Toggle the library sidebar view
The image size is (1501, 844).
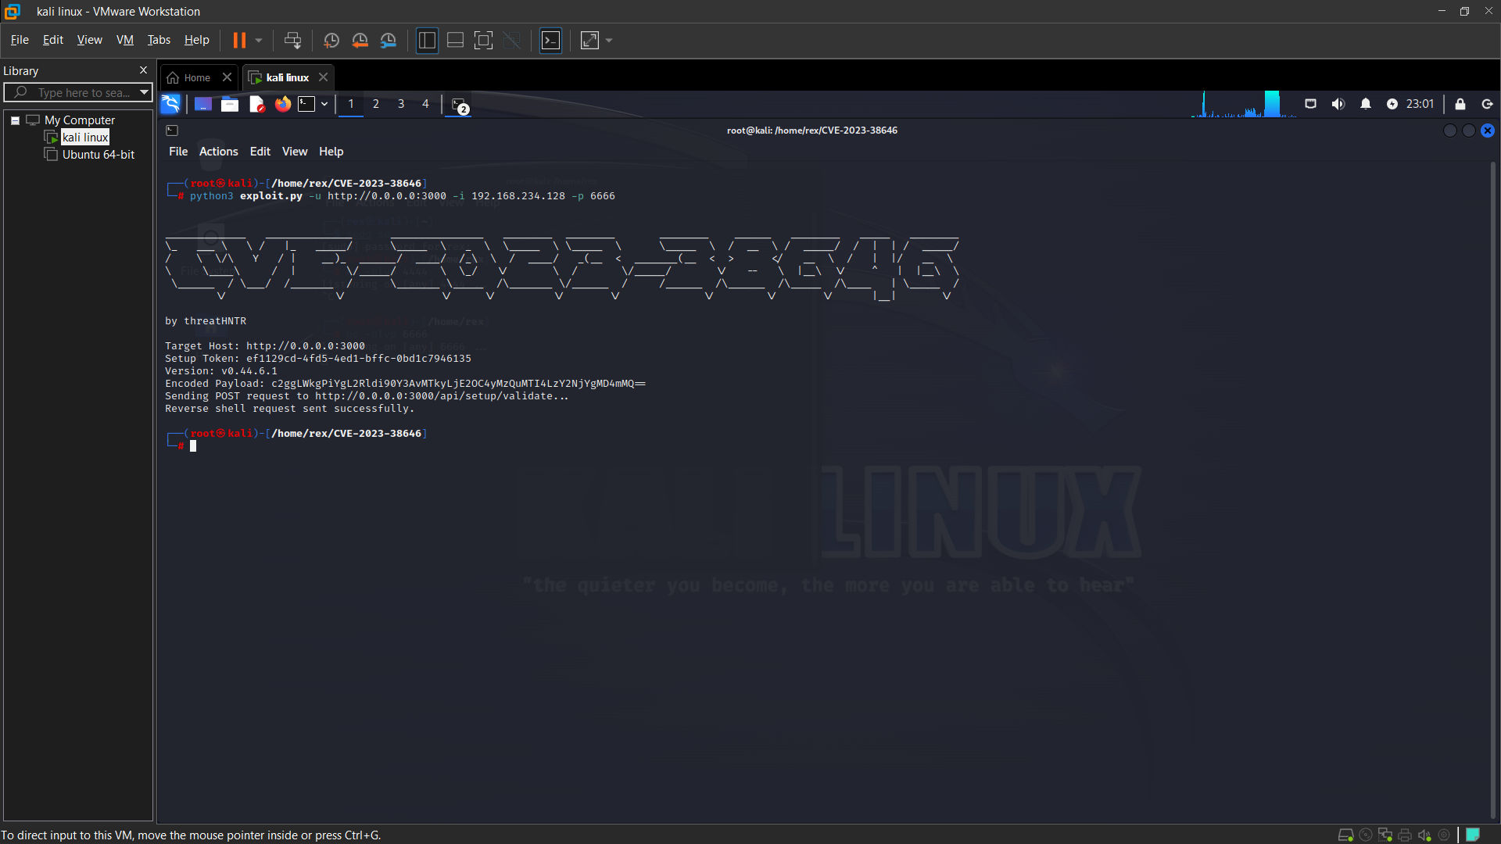pyautogui.click(x=427, y=40)
